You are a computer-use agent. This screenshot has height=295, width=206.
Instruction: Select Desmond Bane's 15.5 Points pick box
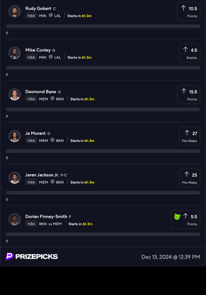coord(188,95)
